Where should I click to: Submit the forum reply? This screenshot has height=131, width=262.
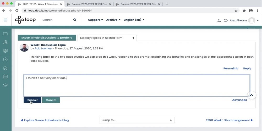(32, 100)
